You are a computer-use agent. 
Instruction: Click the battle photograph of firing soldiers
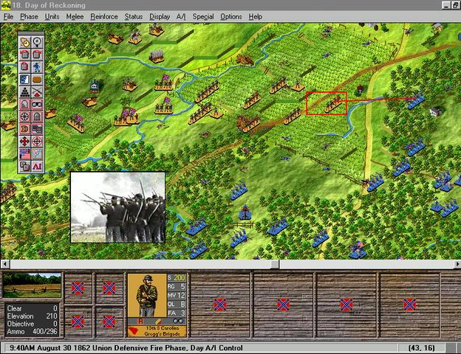(118, 207)
